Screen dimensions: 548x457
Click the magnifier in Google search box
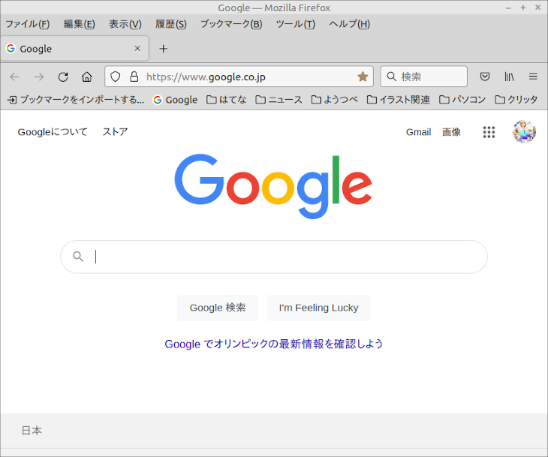78,257
